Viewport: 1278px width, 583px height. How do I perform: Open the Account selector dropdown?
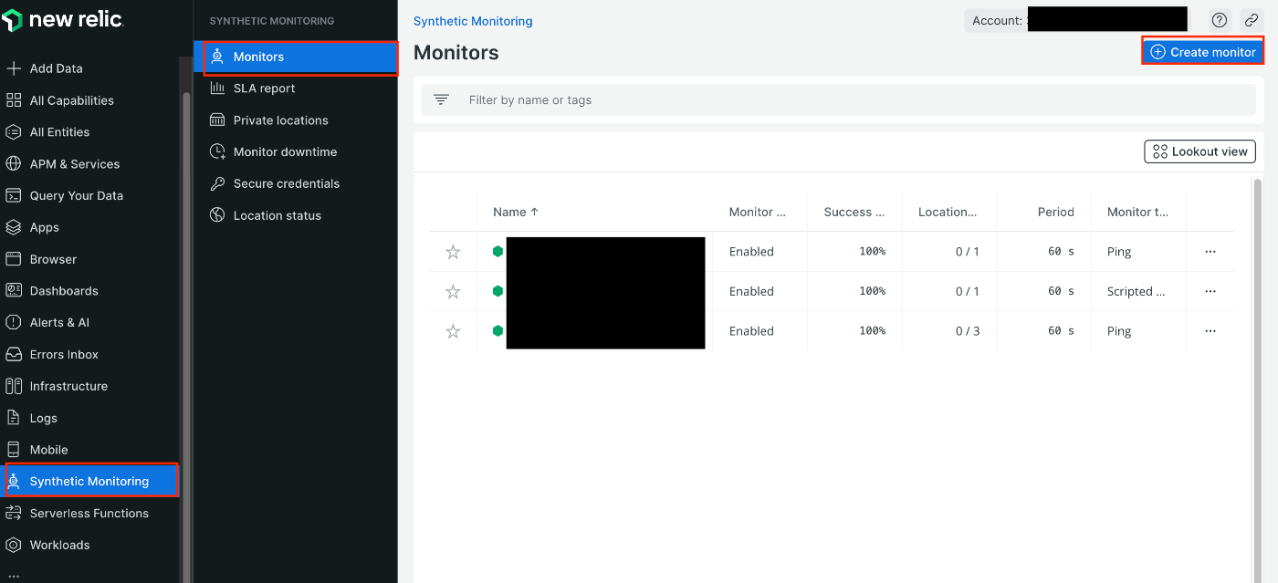[1076, 20]
